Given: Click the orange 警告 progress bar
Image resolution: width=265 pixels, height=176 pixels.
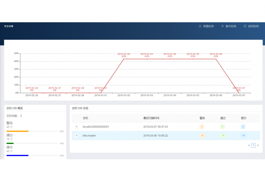Looking at the screenshot, I should point(18,131).
